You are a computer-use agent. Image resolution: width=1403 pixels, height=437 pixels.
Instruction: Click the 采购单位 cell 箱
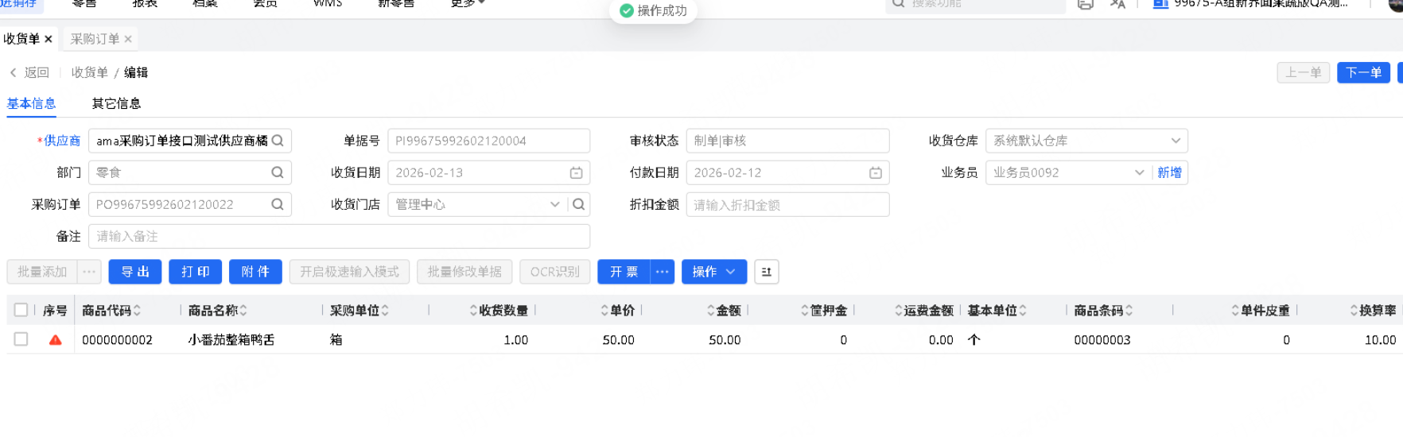[336, 340]
